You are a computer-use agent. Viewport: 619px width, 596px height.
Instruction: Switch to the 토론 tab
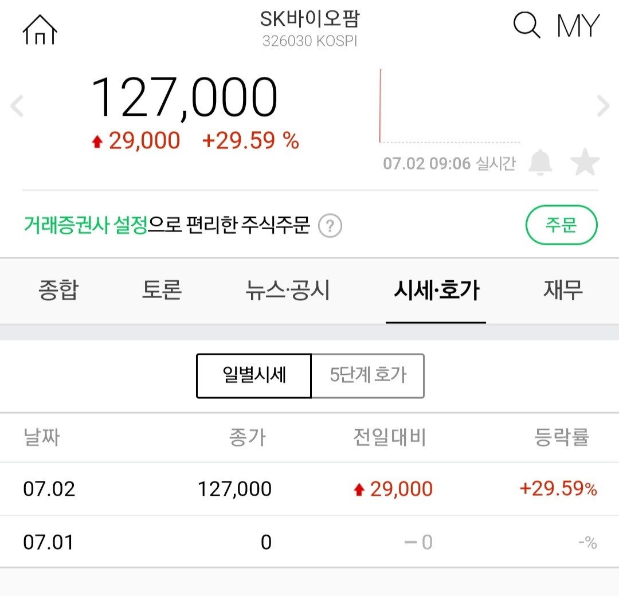(160, 291)
